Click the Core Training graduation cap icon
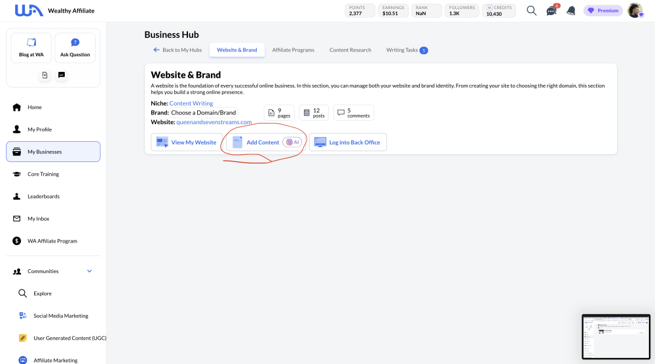The height and width of the screenshot is (364, 655). [x=17, y=174]
